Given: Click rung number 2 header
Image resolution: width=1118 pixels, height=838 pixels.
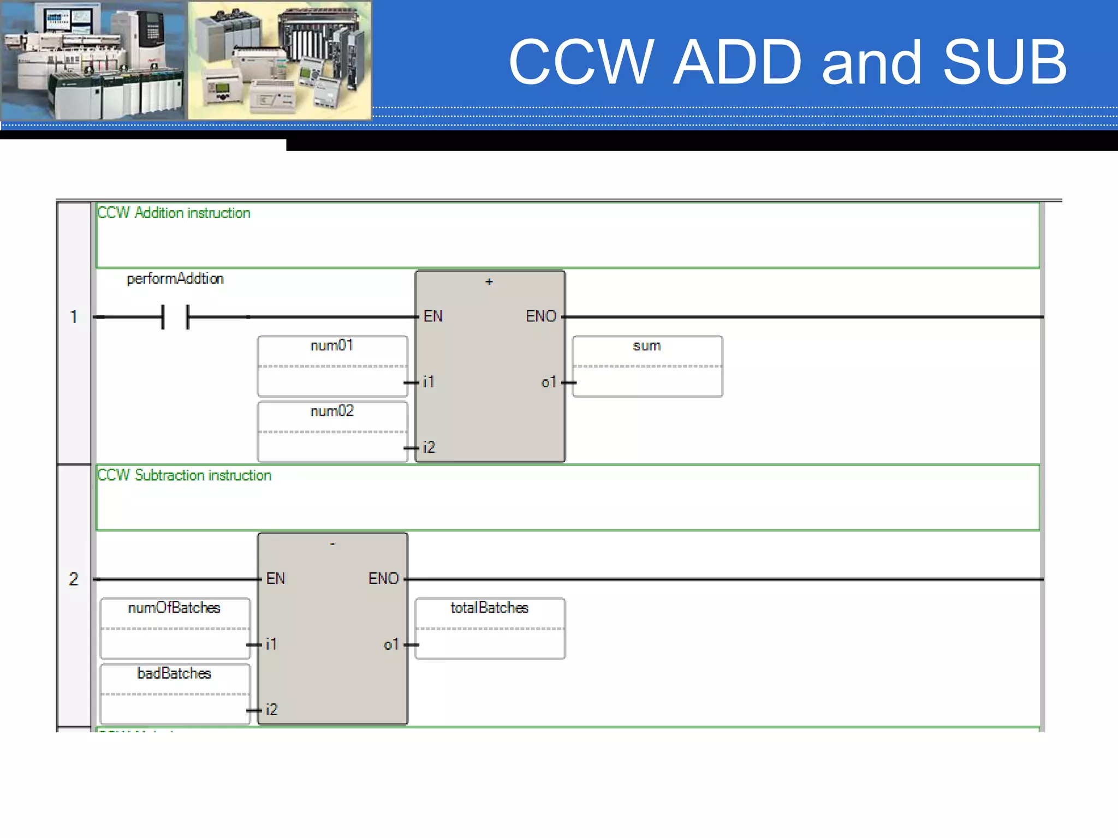Looking at the screenshot, I should pyautogui.click(x=74, y=579).
